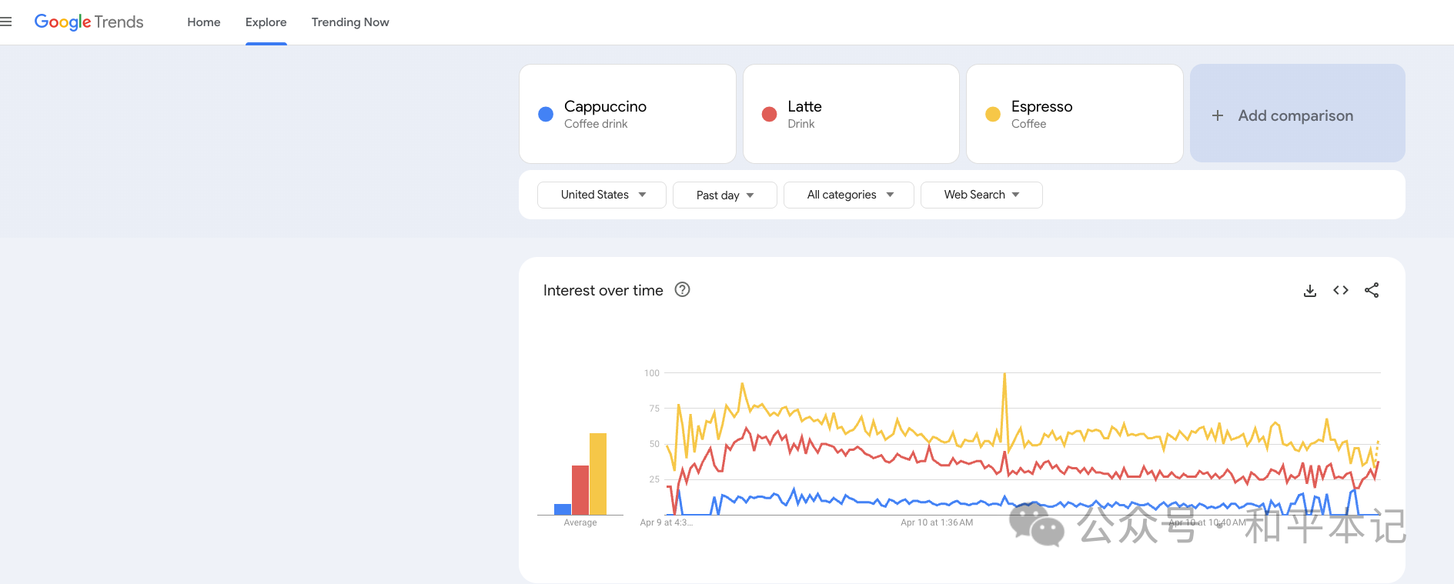Click the blue Cappuccino average bar
Screen dimensions: 1454x584
tap(563, 509)
